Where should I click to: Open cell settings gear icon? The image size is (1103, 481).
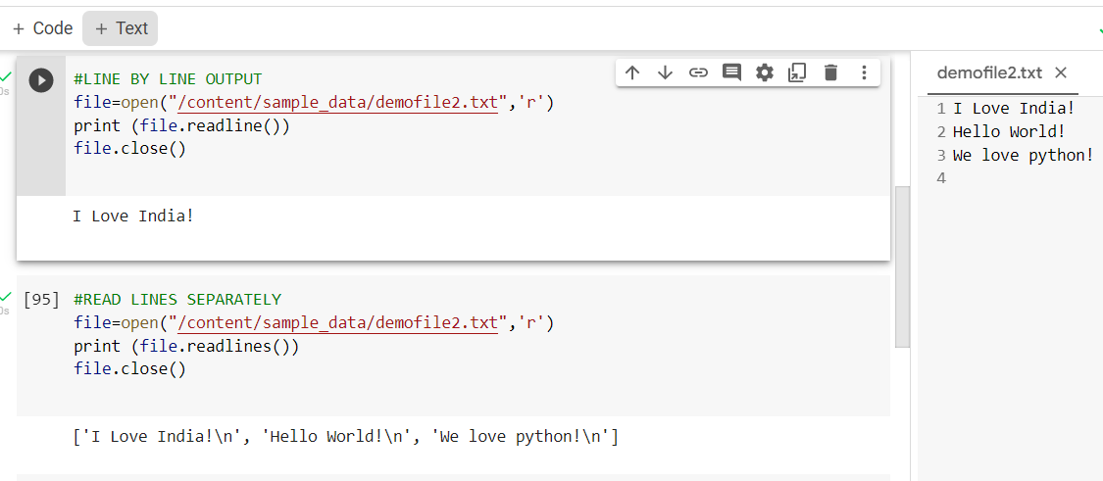click(x=765, y=72)
